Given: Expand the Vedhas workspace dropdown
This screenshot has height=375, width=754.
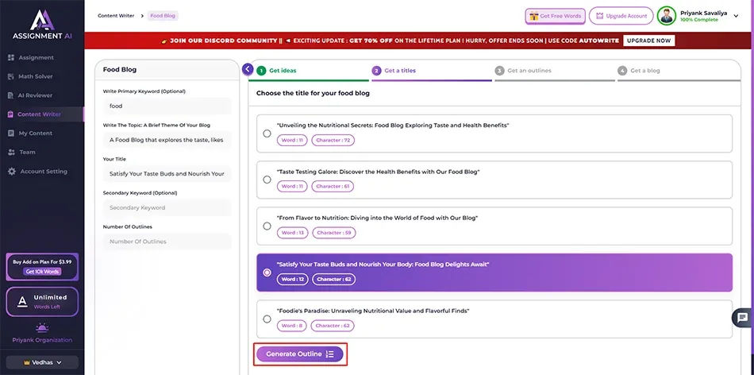Looking at the screenshot, I should click(41, 362).
